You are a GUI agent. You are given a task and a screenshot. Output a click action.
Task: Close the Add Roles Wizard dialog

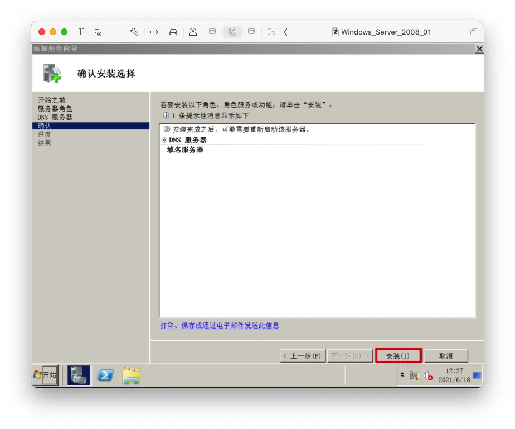point(479,49)
